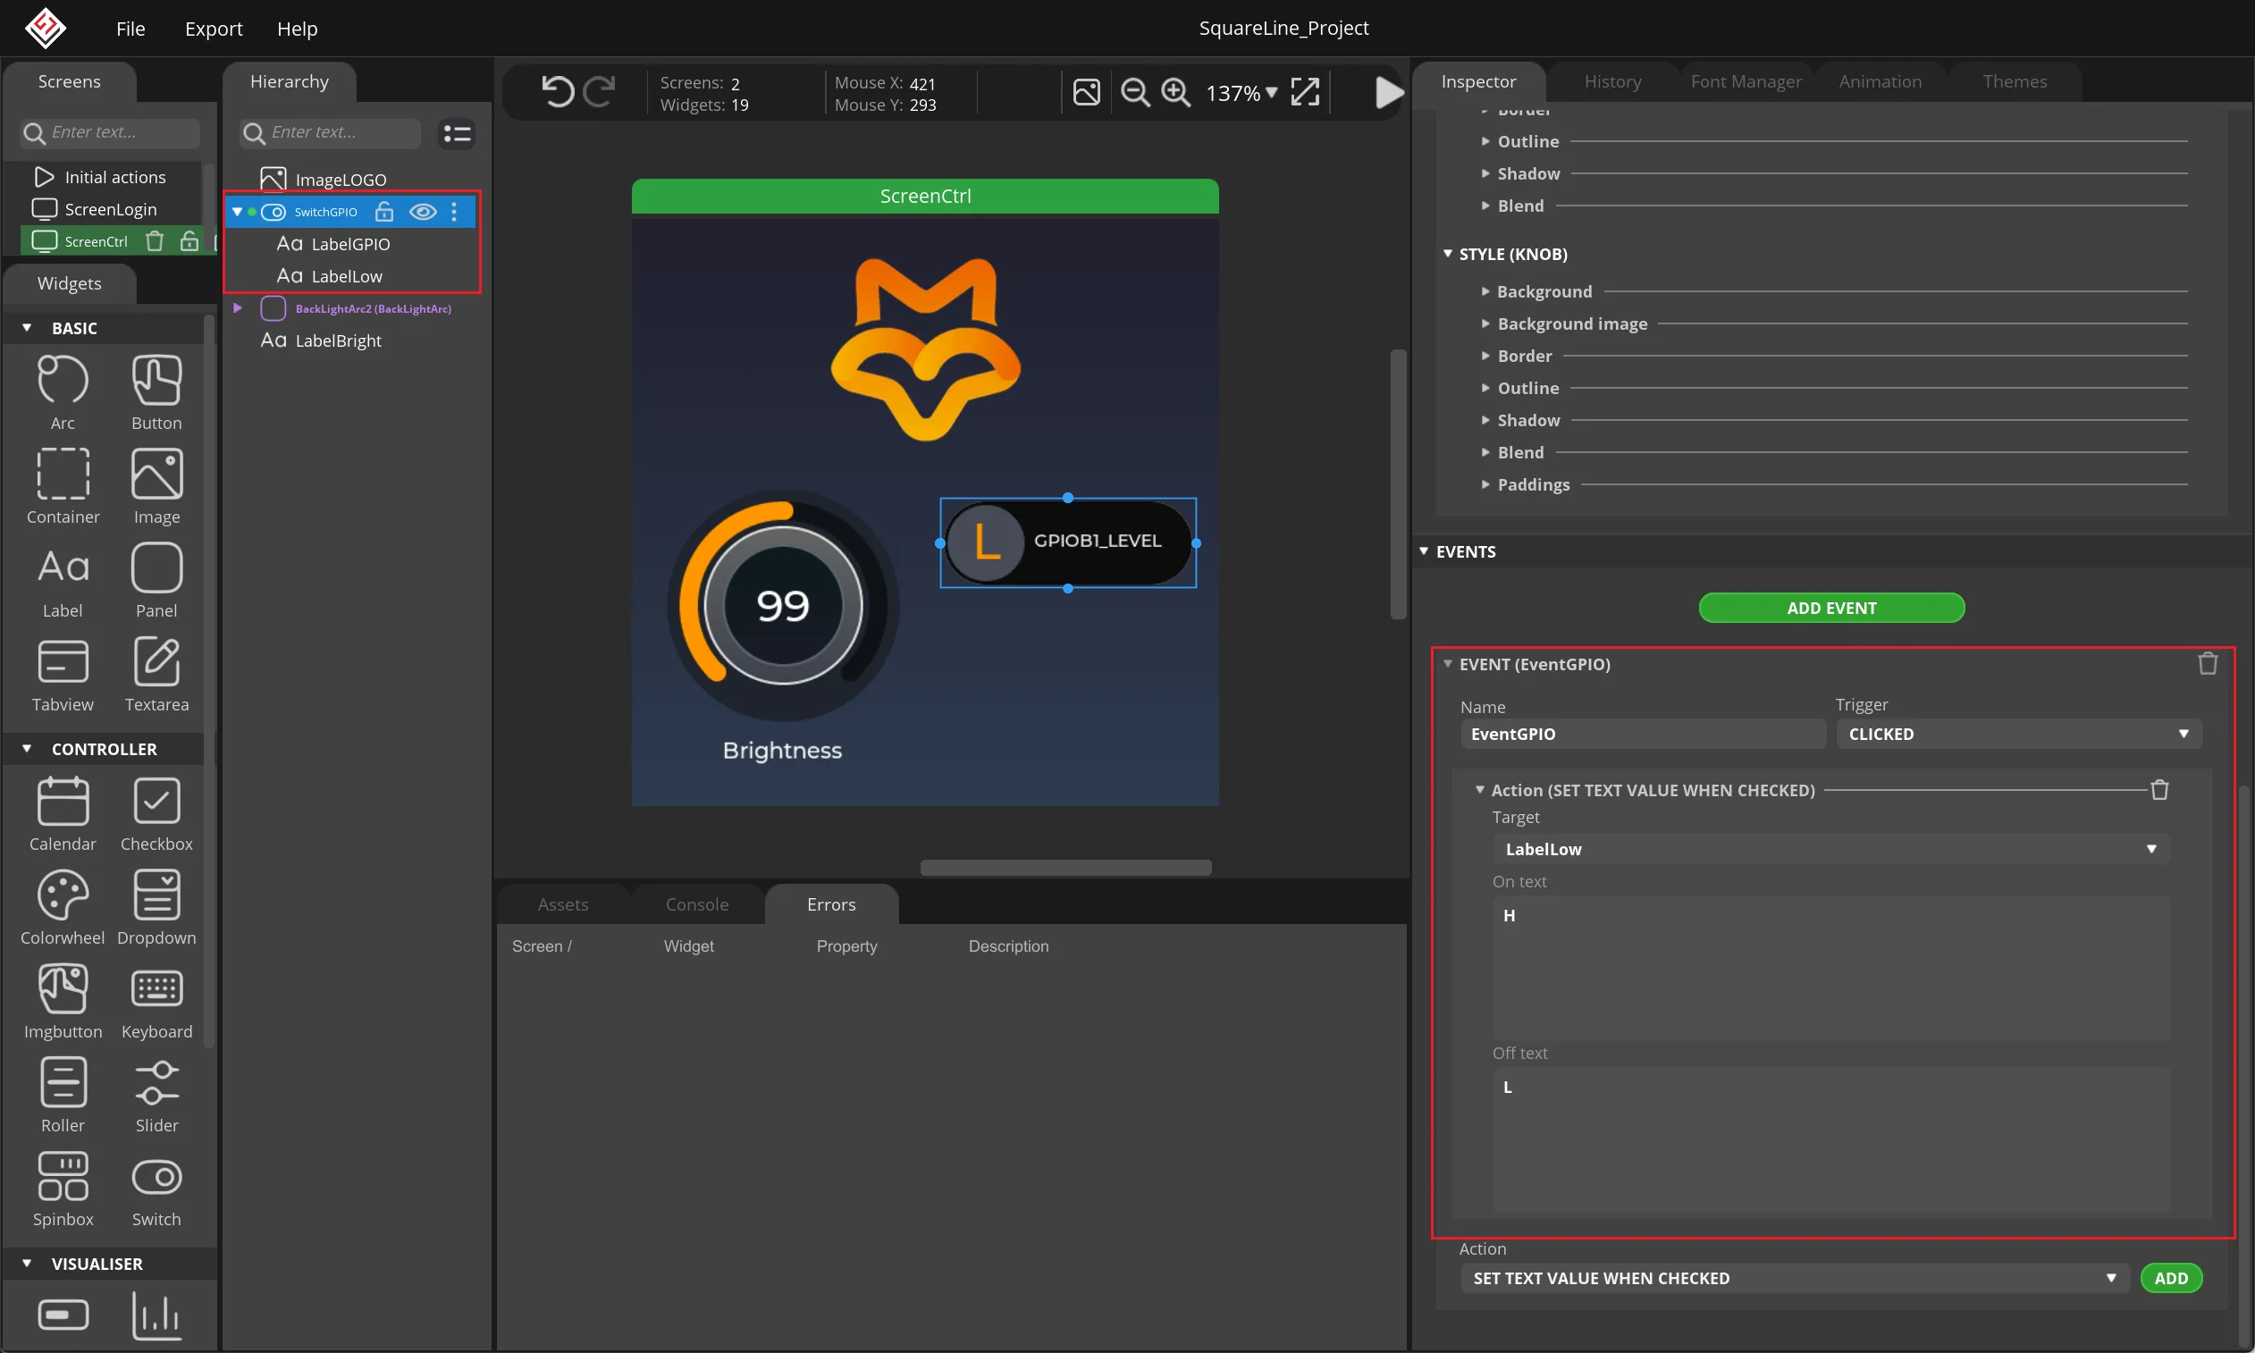This screenshot has width=2255, height=1353.
Task: Add a Spinbox widget
Action: coord(63,1189)
